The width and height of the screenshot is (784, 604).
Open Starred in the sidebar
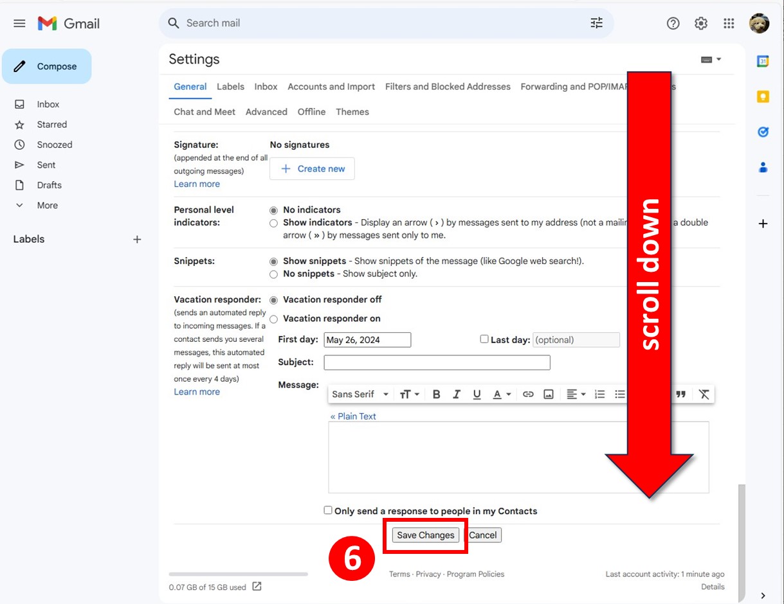pyautogui.click(x=51, y=125)
